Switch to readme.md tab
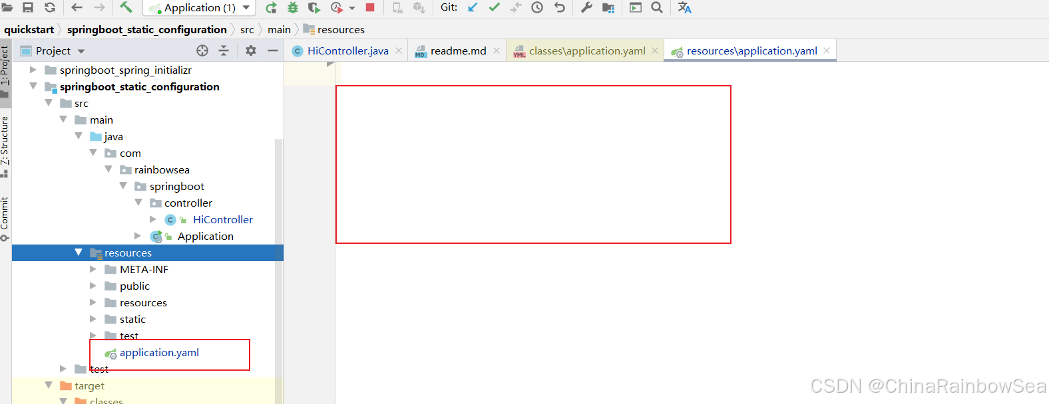 [x=458, y=51]
